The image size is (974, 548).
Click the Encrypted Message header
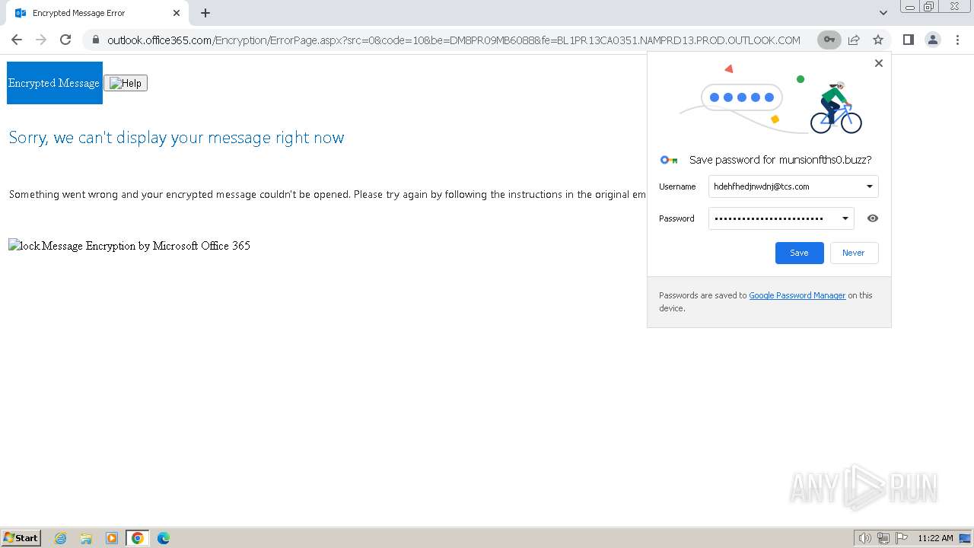pyautogui.click(x=54, y=83)
